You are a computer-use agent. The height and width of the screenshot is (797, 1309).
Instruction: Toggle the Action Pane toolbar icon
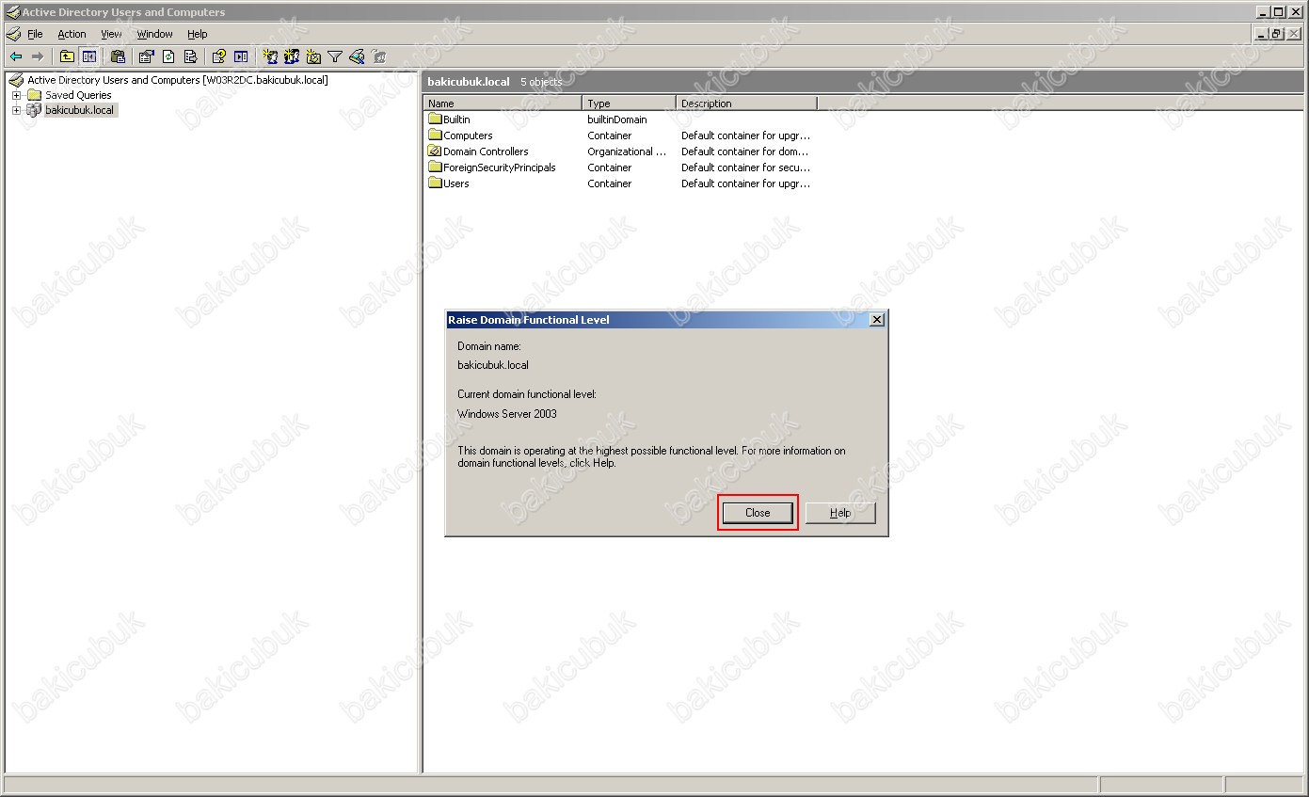pos(241,56)
